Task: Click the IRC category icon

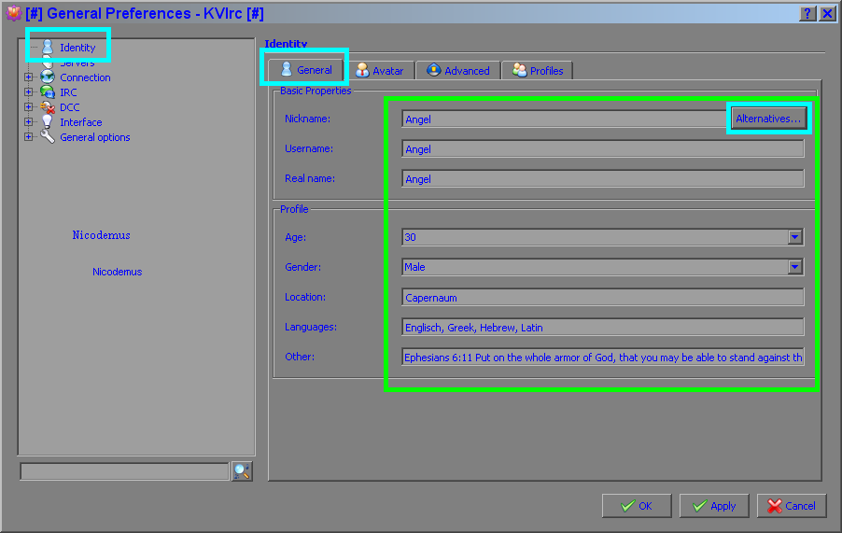Action: coord(48,91)
